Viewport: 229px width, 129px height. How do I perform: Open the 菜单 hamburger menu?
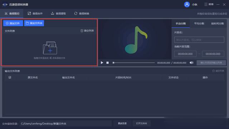(209, 4)
